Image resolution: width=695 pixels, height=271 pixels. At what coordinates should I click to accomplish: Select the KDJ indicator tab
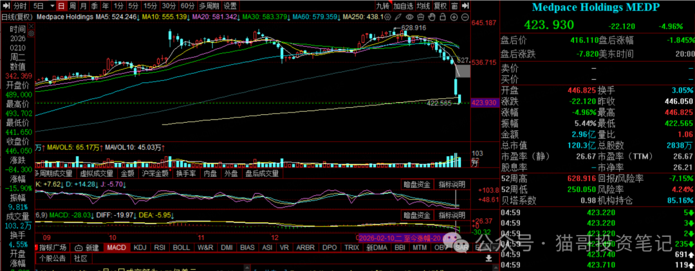(x=140, y=247)
